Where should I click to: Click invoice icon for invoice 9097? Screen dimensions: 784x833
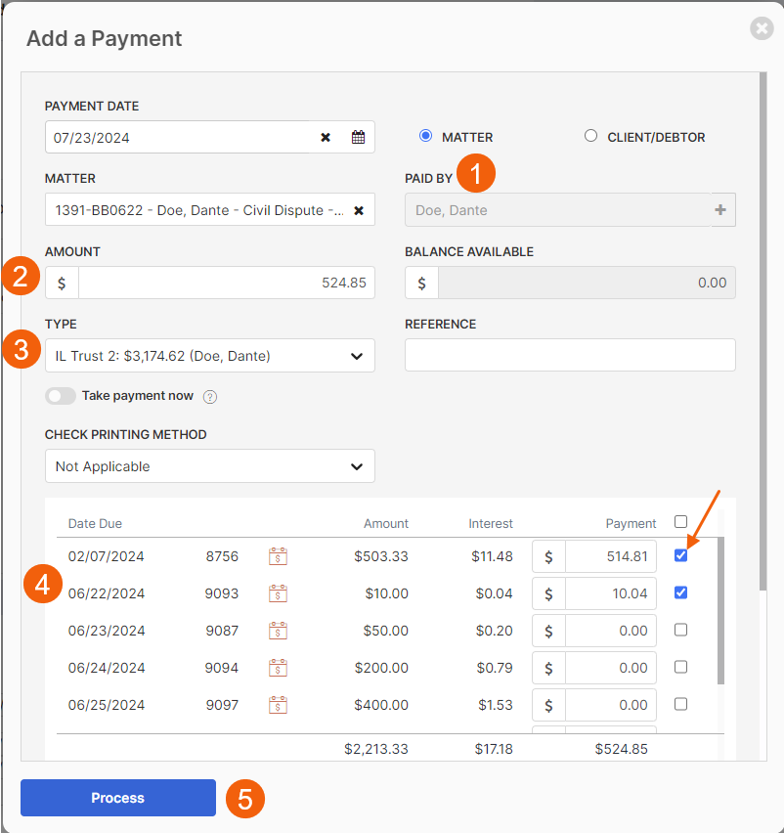(x=278, y=705)
